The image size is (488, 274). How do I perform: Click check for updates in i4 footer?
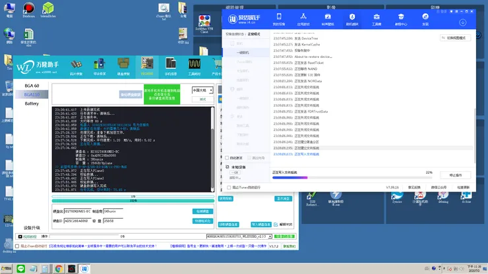pyautogui.click(x=463, y=188)
